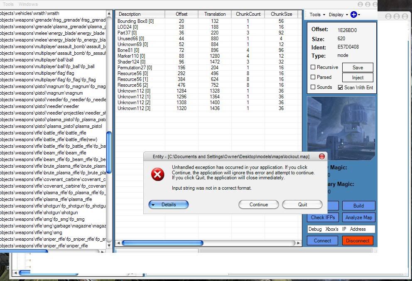Image resolution: width=412 pixels, height=281 pixels.
Task: Select the Unknown112 [3] row
Action: click(208, 108)
